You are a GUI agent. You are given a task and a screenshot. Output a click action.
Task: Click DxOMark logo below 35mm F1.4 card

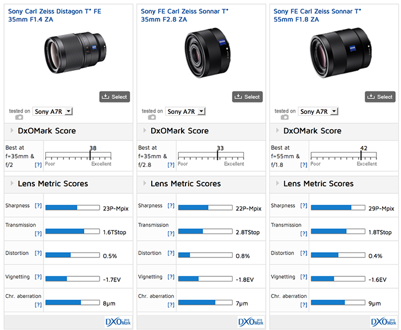point(118,322)
